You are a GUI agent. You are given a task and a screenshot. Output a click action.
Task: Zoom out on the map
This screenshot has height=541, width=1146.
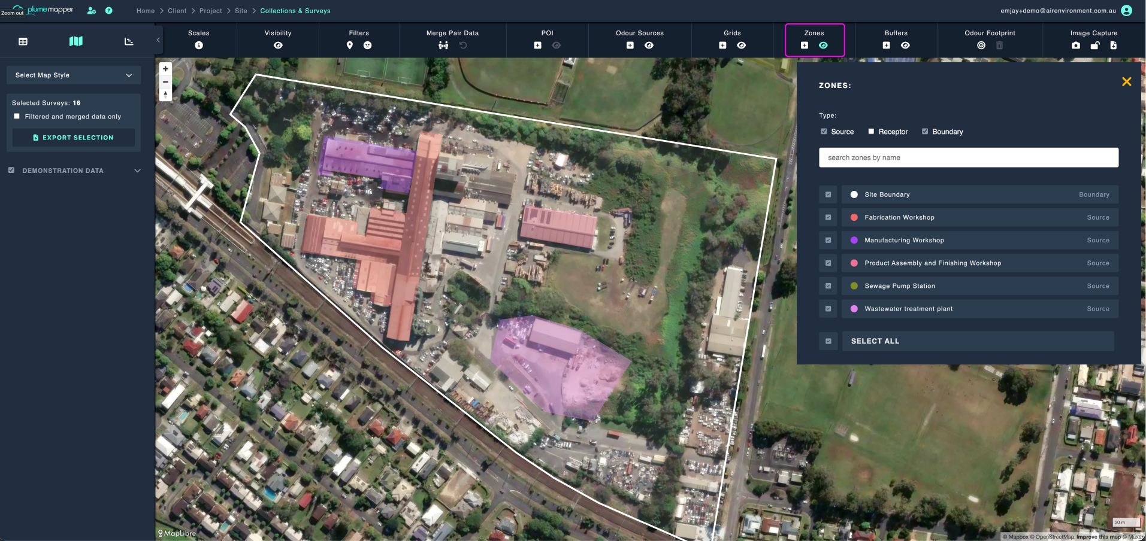pos(165,82)
